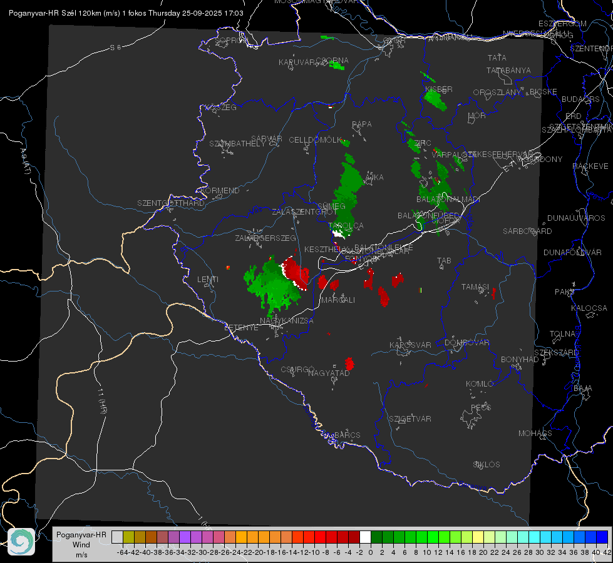Click the MARCALI city label
Image resolution: width=613 pixels, height=563 pixels.
tap(338, 300)
